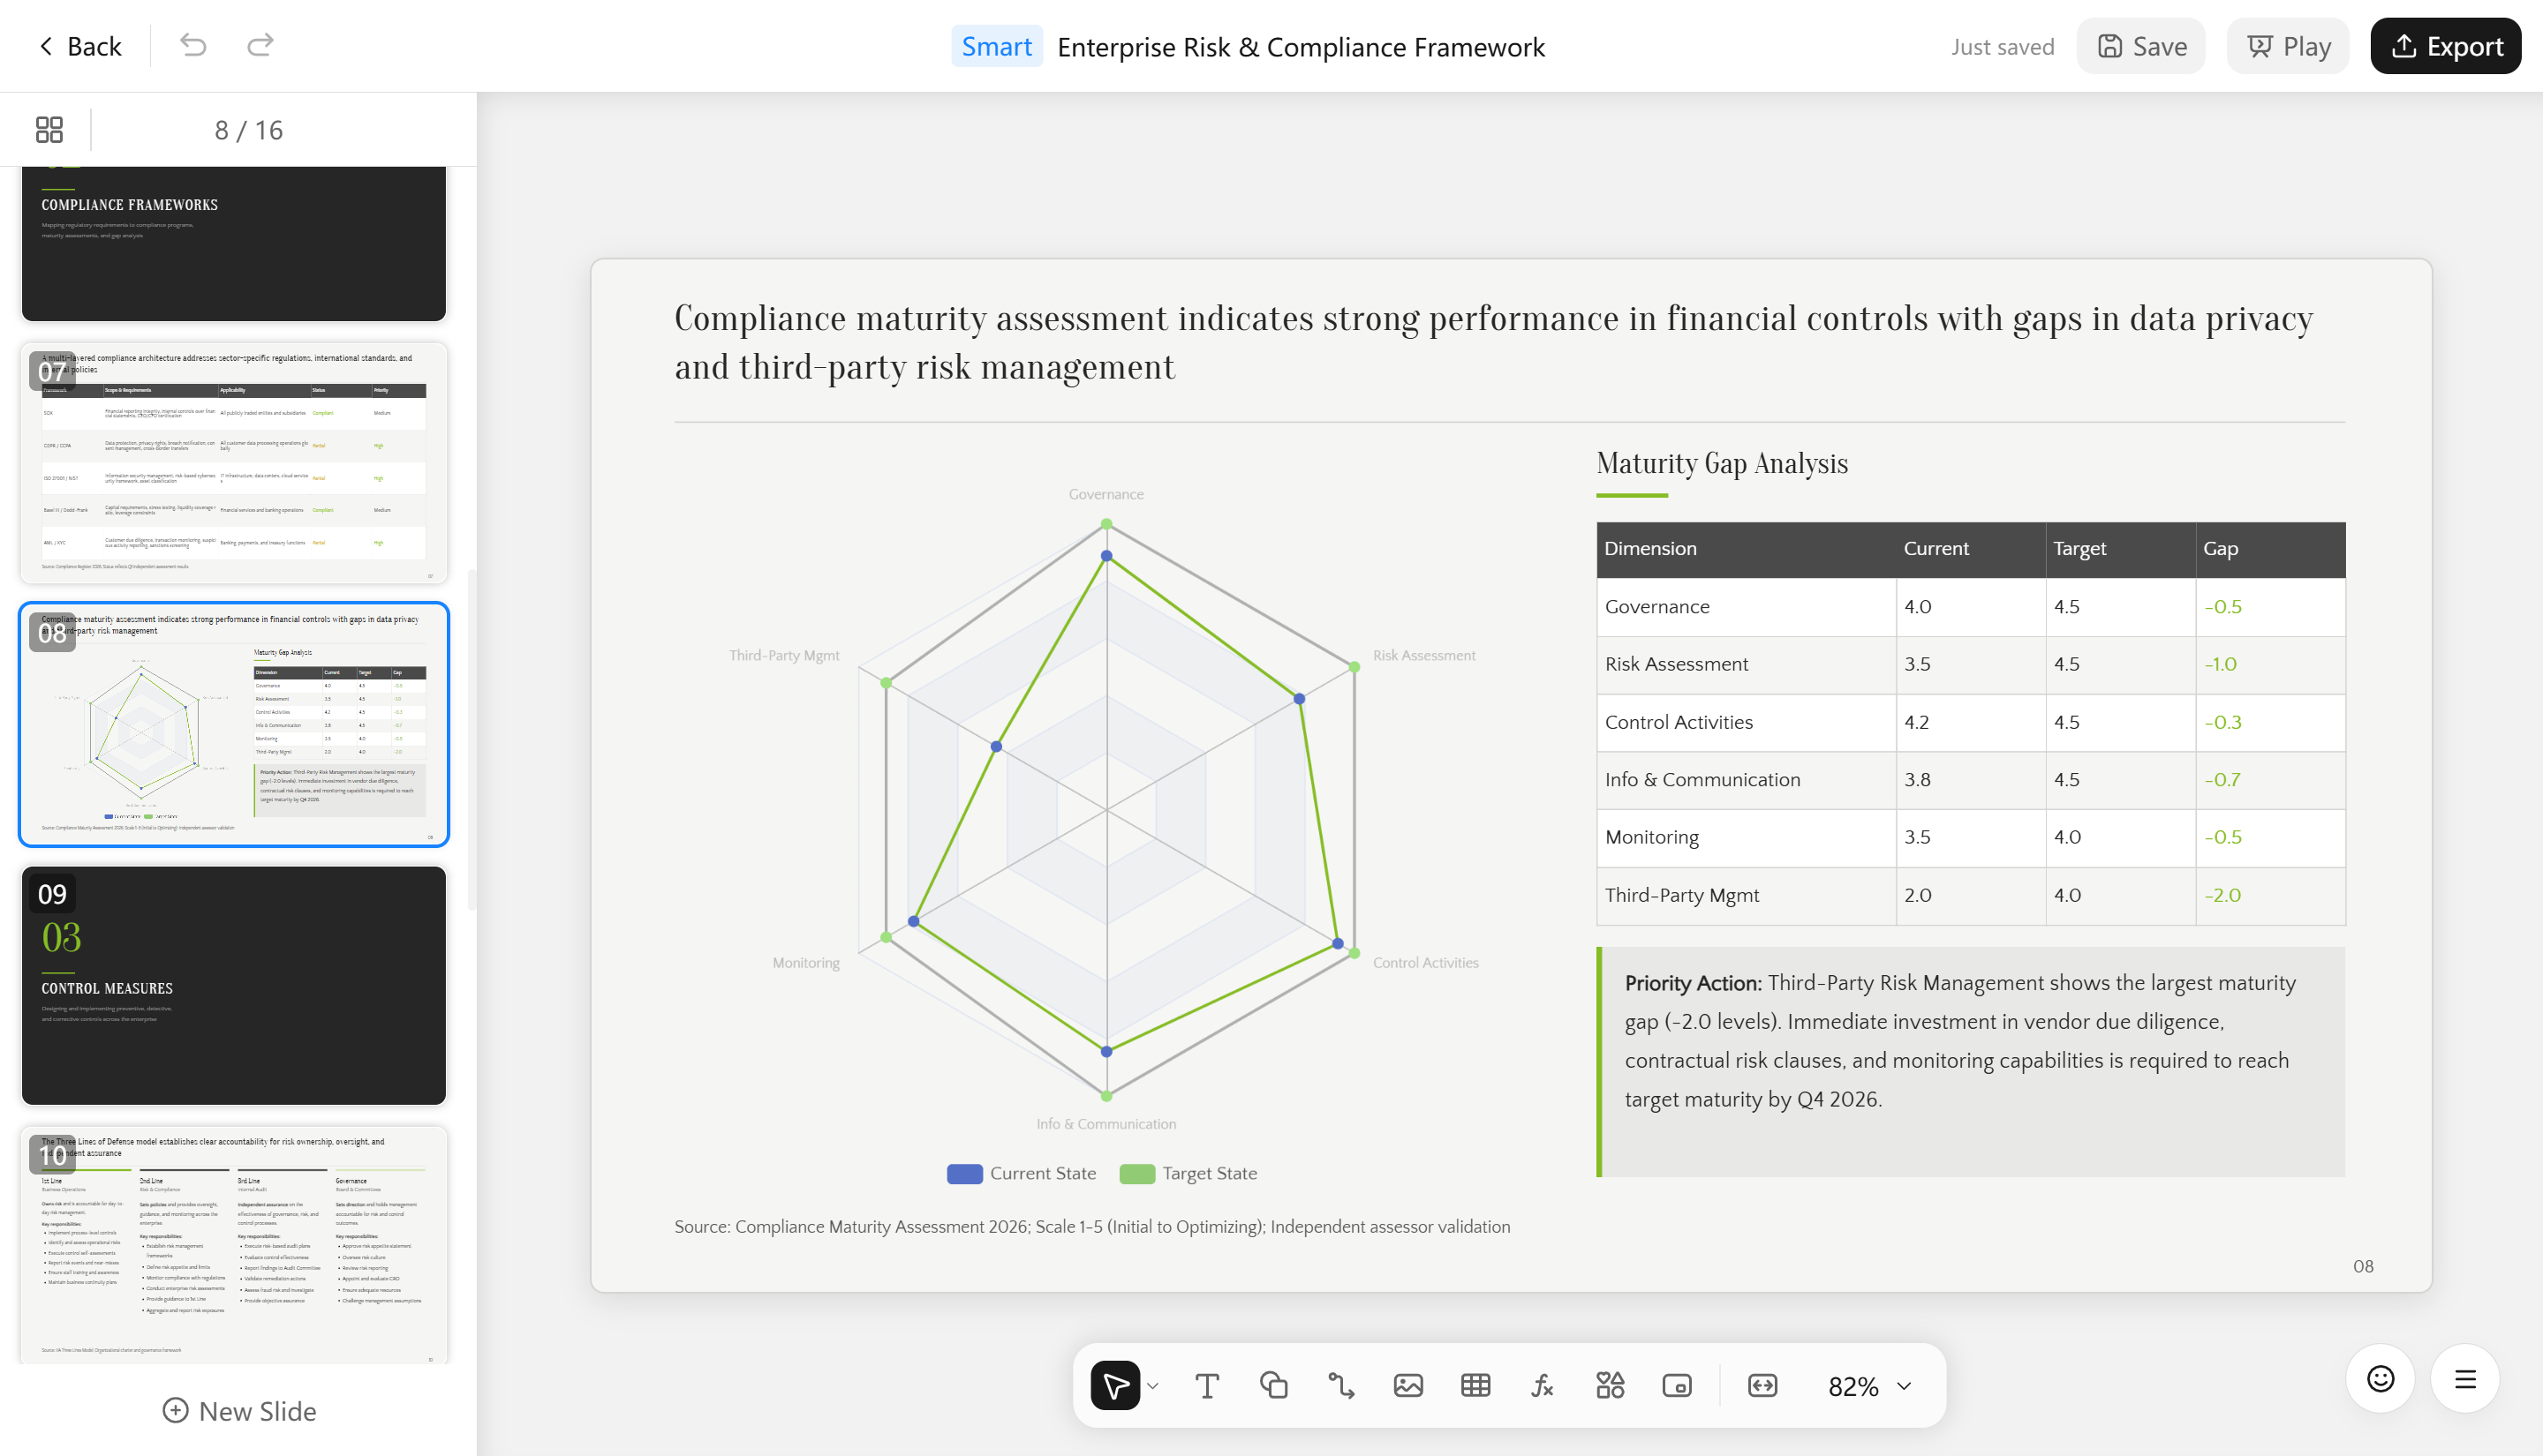Select the Info & Communication table row label
Image resolution: width=2543 pixels, height=1456 pixels.
coord(1702,780)
